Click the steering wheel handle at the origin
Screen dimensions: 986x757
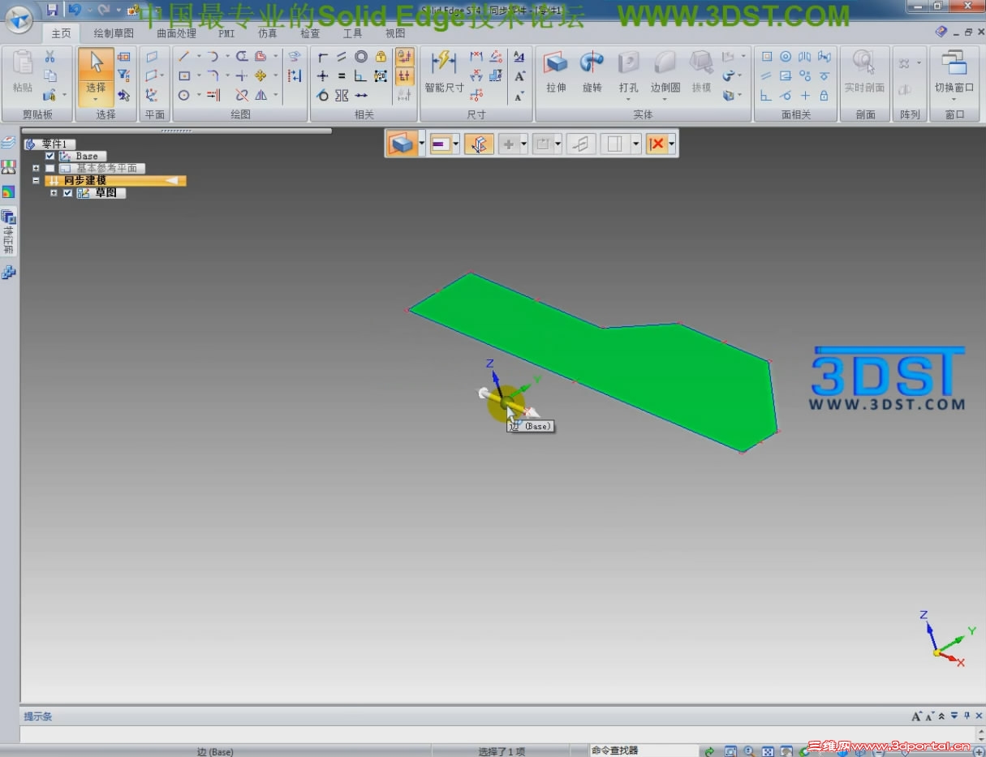pos(507,402)
